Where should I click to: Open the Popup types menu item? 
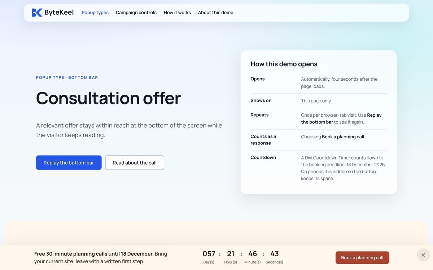coord(95,13)
